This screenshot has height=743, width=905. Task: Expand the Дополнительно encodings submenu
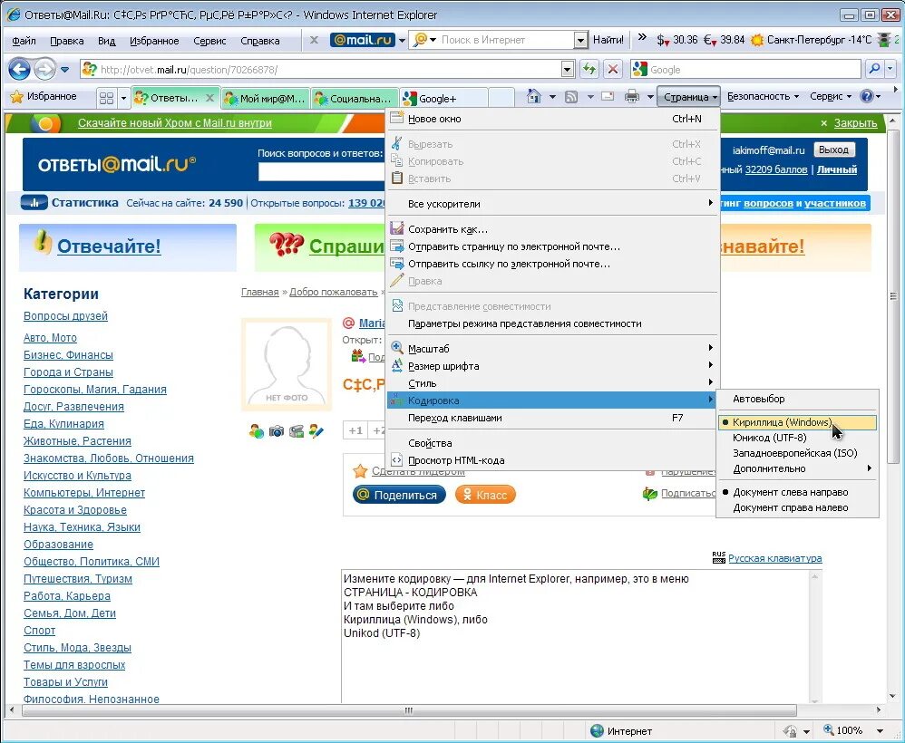coord(797,469)
